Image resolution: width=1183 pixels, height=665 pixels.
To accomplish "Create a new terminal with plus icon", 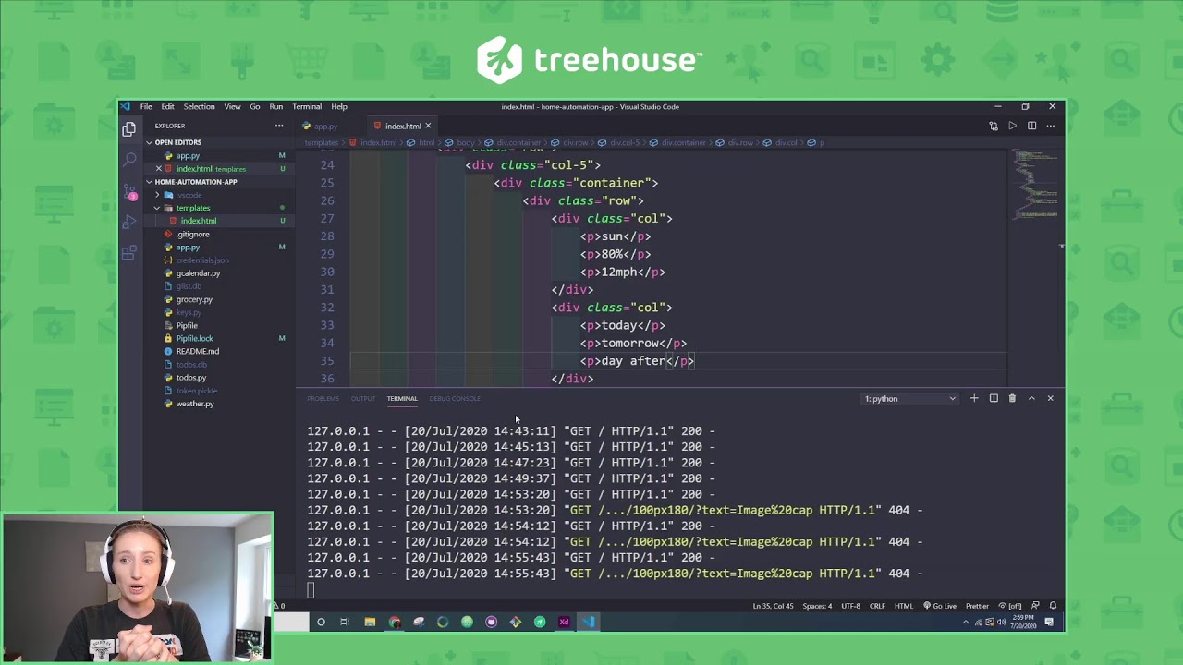I will point(974,398).
